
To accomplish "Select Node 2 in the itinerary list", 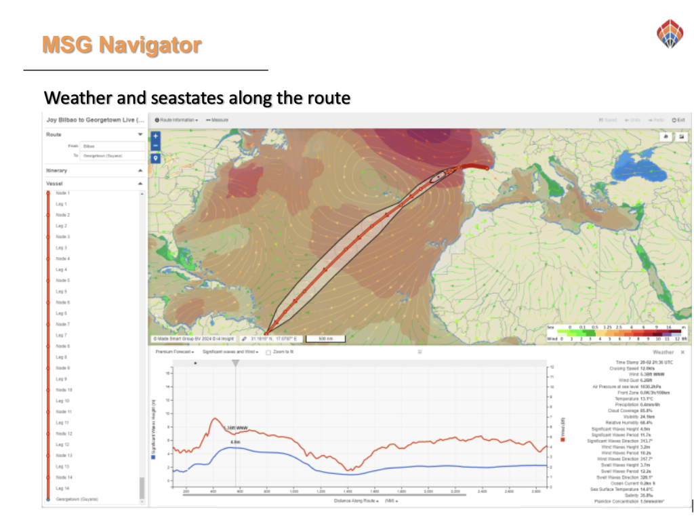I will (x=63, y=215).
